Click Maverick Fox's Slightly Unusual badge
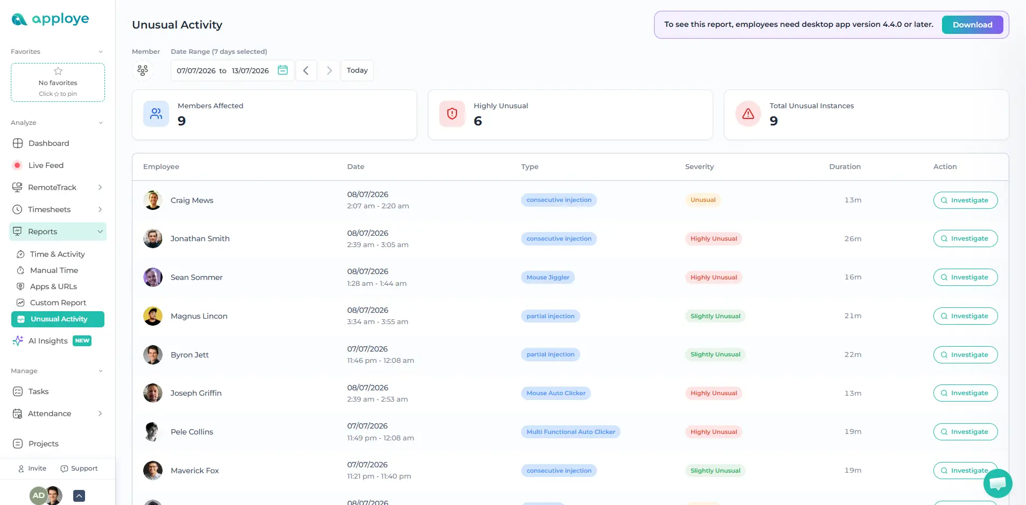 tap(715, 471)
